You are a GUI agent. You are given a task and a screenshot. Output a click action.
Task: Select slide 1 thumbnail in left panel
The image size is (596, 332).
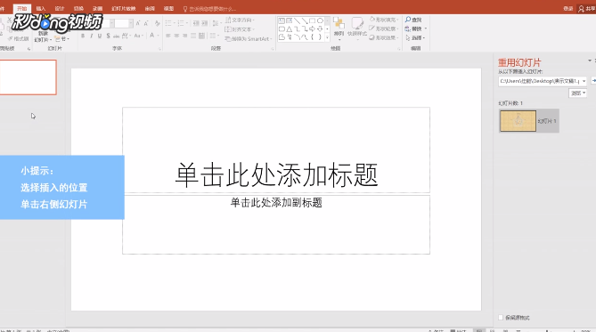click(x=29, y=77)
